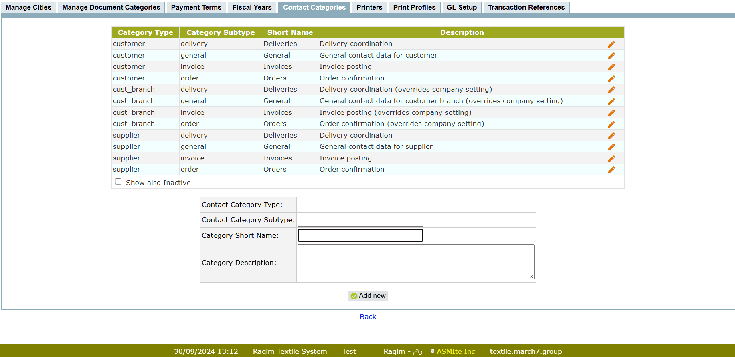Image resolution: width=735 pixels, height=357 pixels.
Task: Follow the Back link
Action: (x=368, y=317)
